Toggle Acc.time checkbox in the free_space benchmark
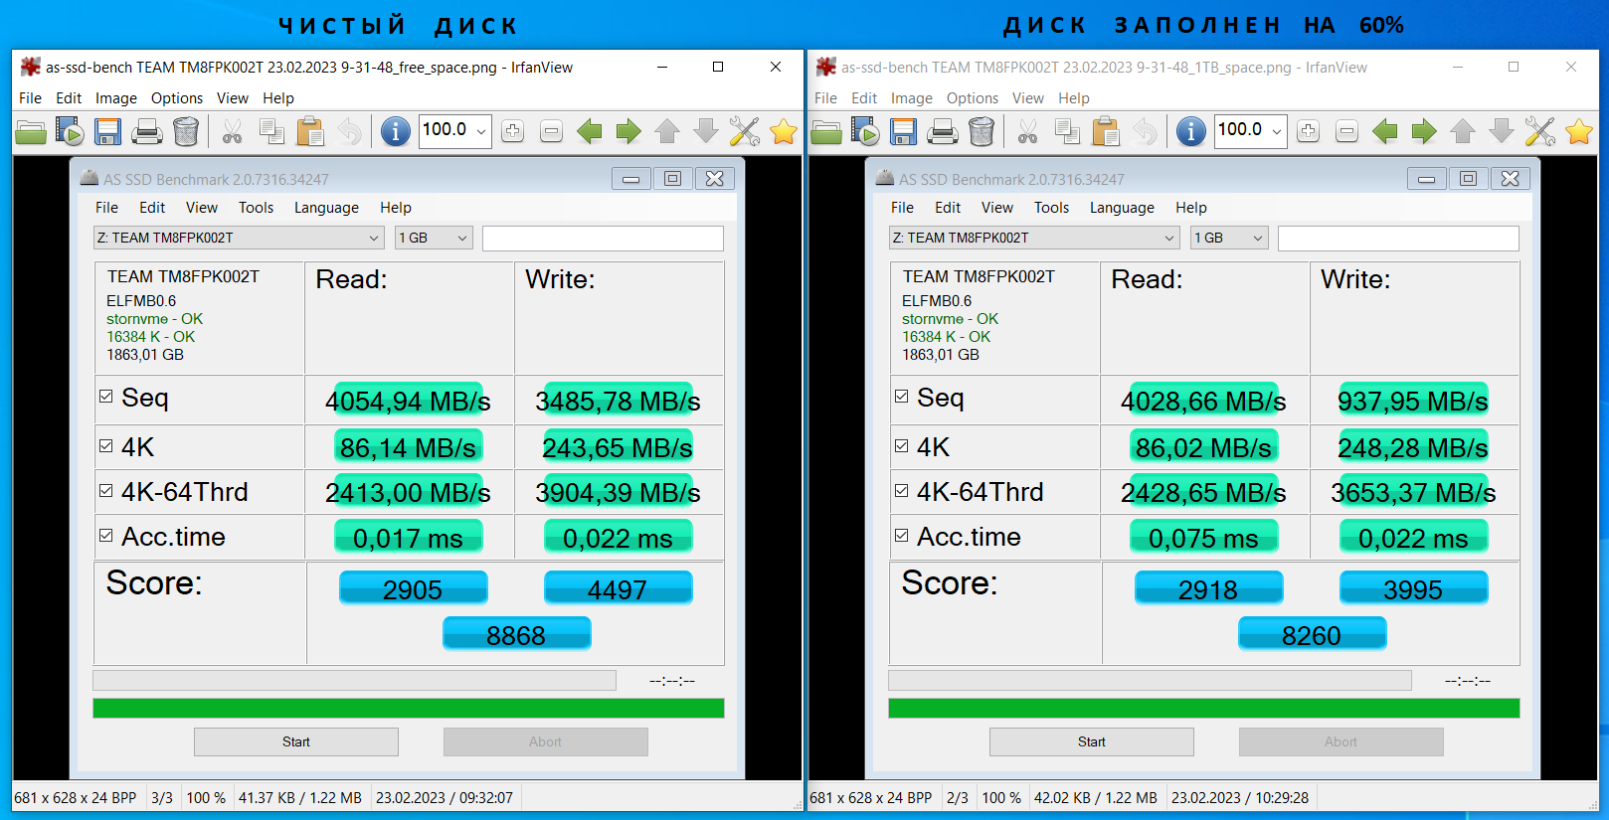The height and width of the screenshot is (820, 1609). click(x=106, y=535)
